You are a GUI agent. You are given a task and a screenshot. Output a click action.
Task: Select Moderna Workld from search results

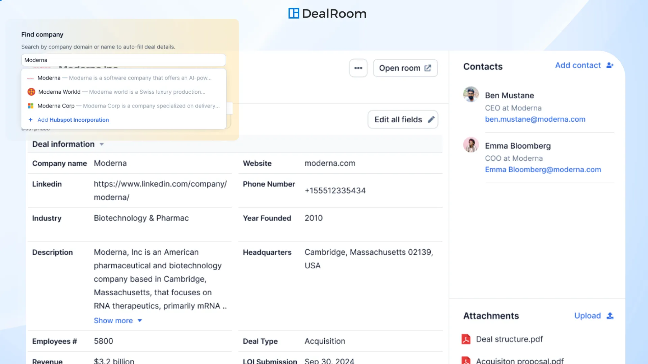tap(59, 92)
